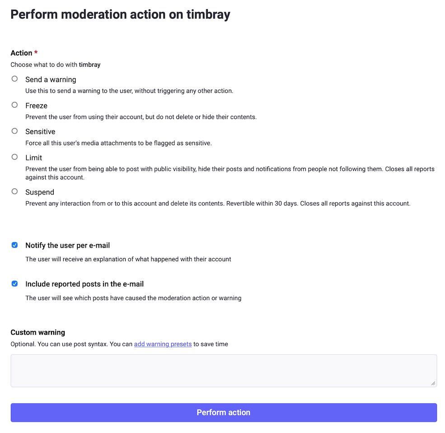Click the text area resize handle
This screenshot has width=445, height=433.
[x=433, y=383]
